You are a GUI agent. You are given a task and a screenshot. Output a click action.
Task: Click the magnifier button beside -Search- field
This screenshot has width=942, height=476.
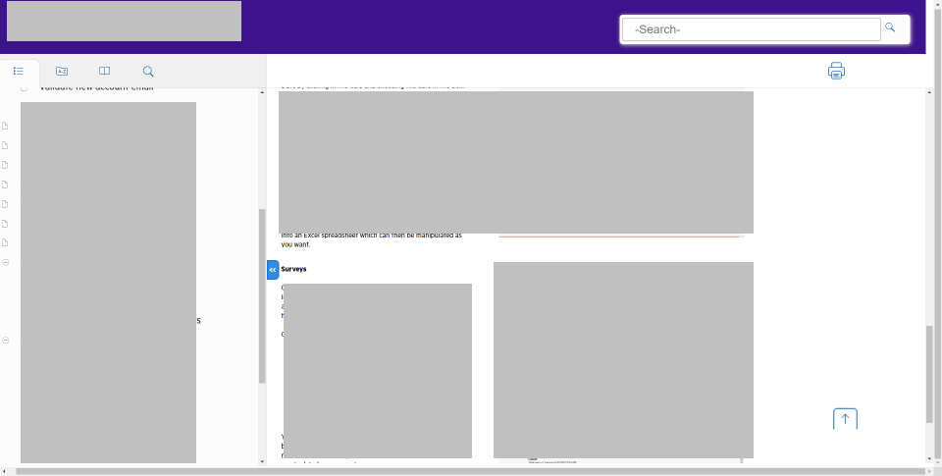[890, 27]
